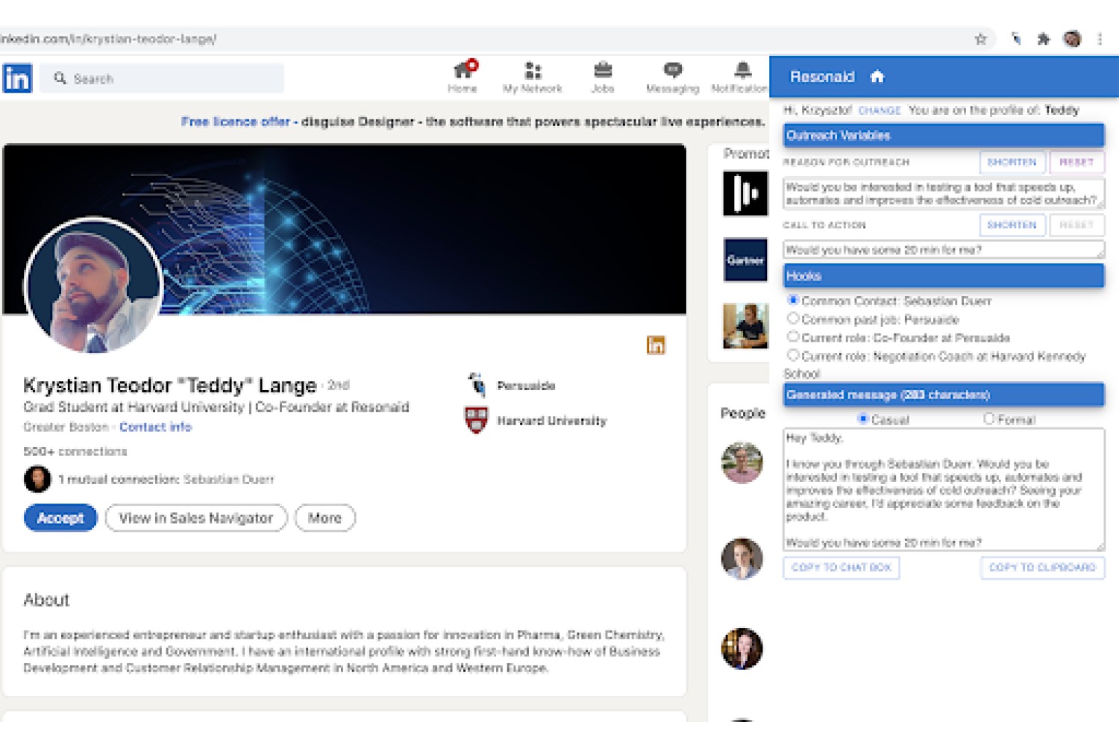This screenshot has width=1119, height=746.
Task: Click the CHANGE user link
Action: coord(880,110)
